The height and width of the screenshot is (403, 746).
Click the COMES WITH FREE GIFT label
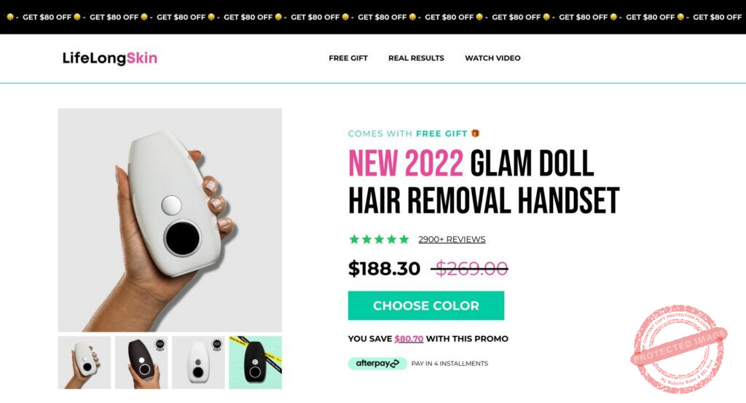click(x=408, y=133)
